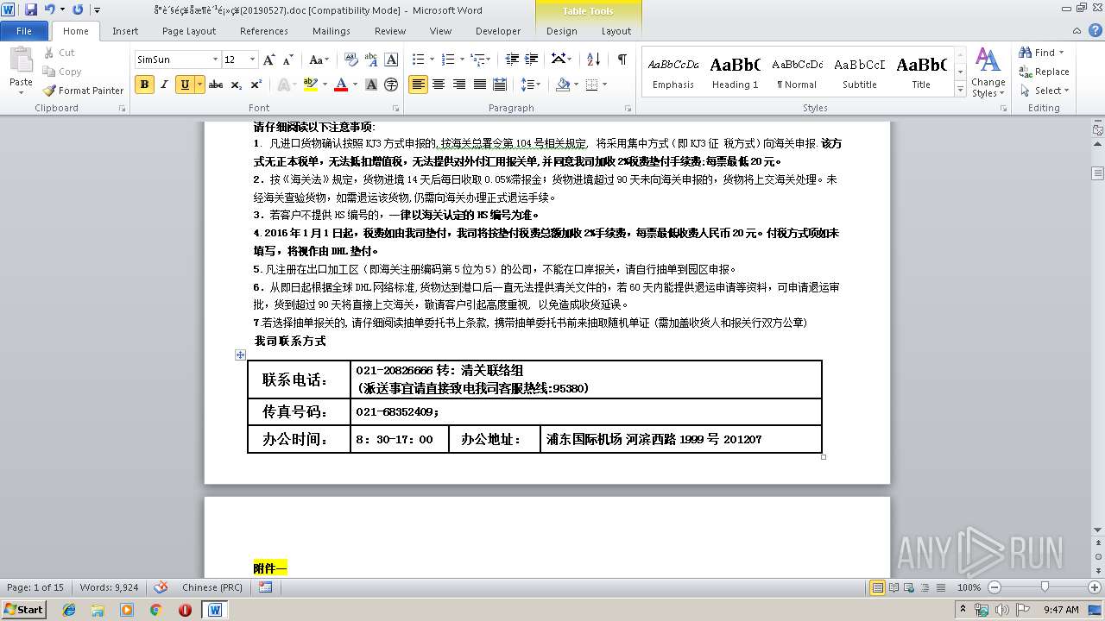Click the Font Color red swatch button
1105x621 pixels.
tap(340, 85)
